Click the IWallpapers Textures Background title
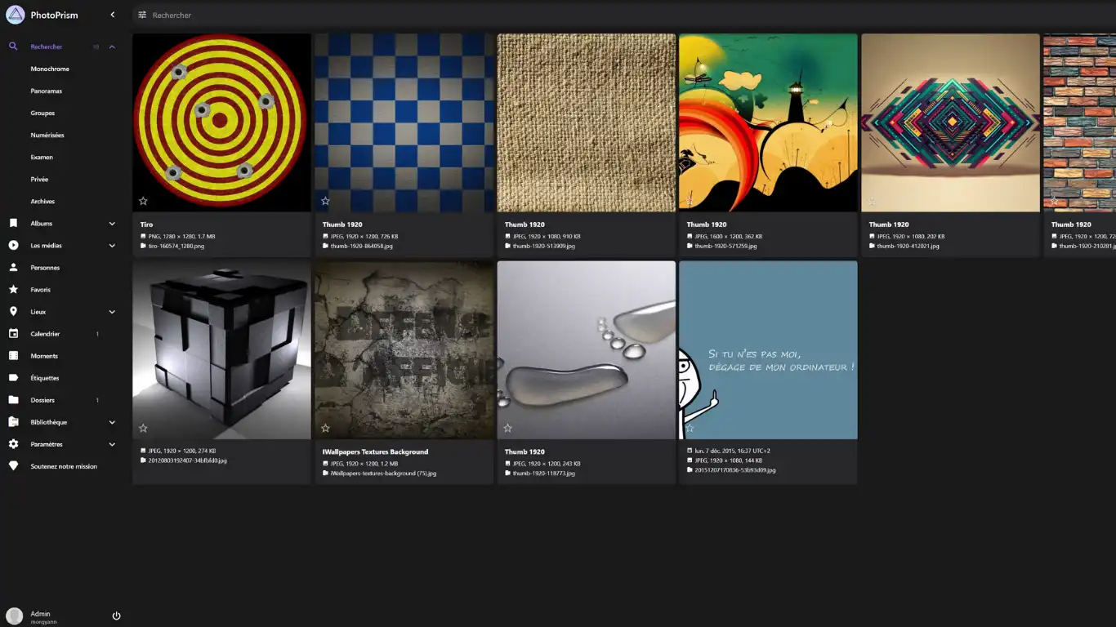Viewport: 1116px width, 627px height. pyautogui.click(x=375, y=451)
